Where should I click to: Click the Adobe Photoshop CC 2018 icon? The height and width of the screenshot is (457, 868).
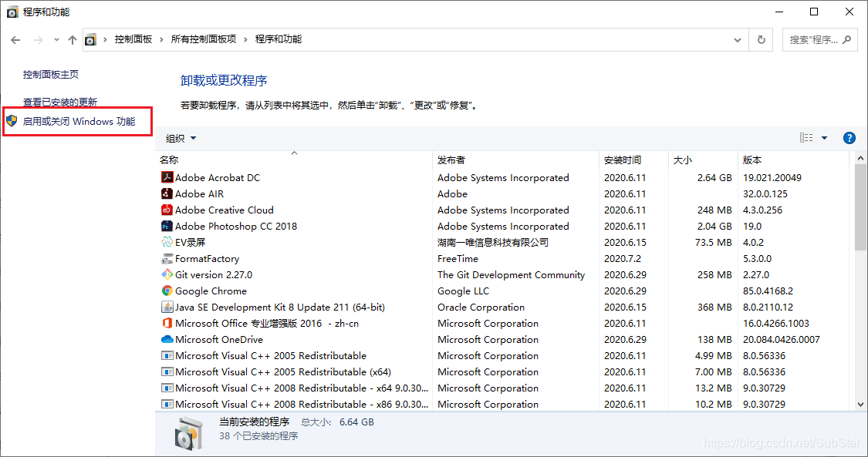pyautogui.click(x=167, y=226)
